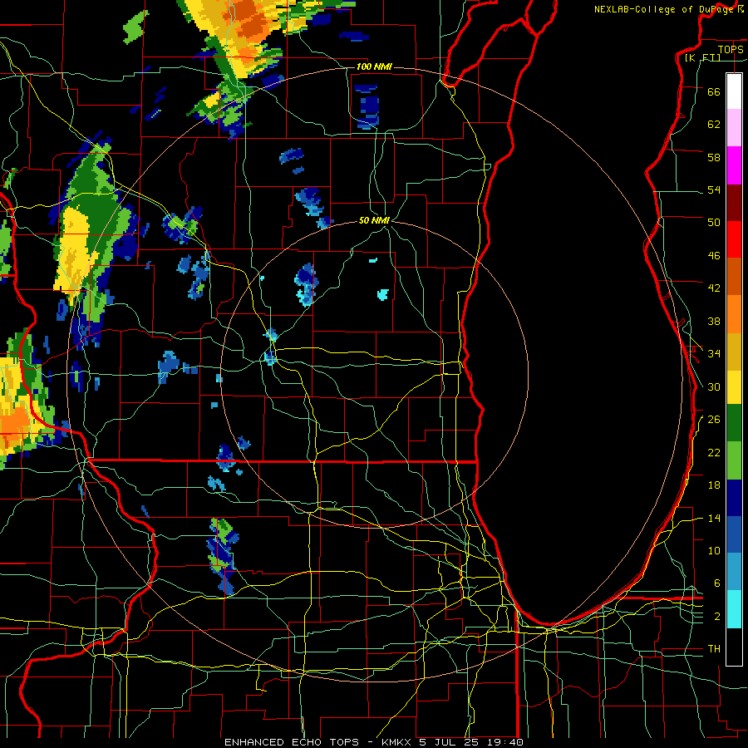Image resolution: width=748 pixels, height=748 pixels.
Task: Click the 62 value on the legend
Action: pos(714,125)
